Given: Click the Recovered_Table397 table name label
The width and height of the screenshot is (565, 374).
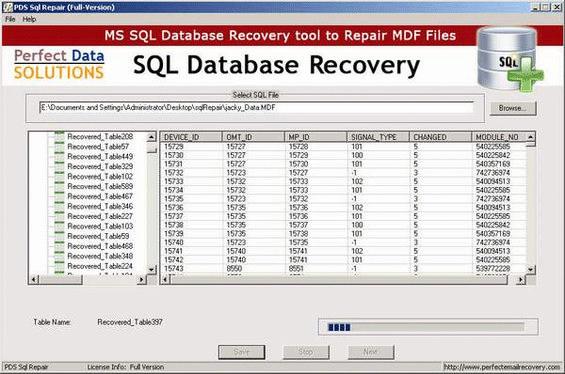Looking at the screenshot, I should tap(130, 322).
